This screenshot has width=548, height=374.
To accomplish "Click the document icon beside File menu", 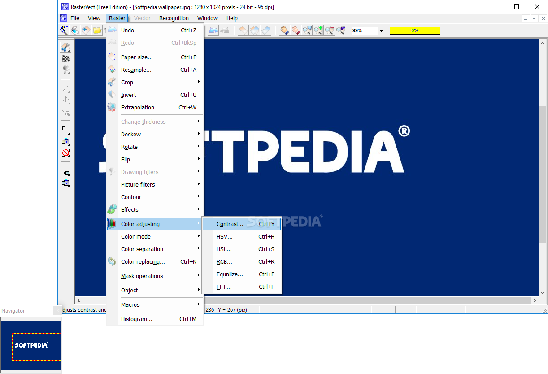I will tap(64, 18).
